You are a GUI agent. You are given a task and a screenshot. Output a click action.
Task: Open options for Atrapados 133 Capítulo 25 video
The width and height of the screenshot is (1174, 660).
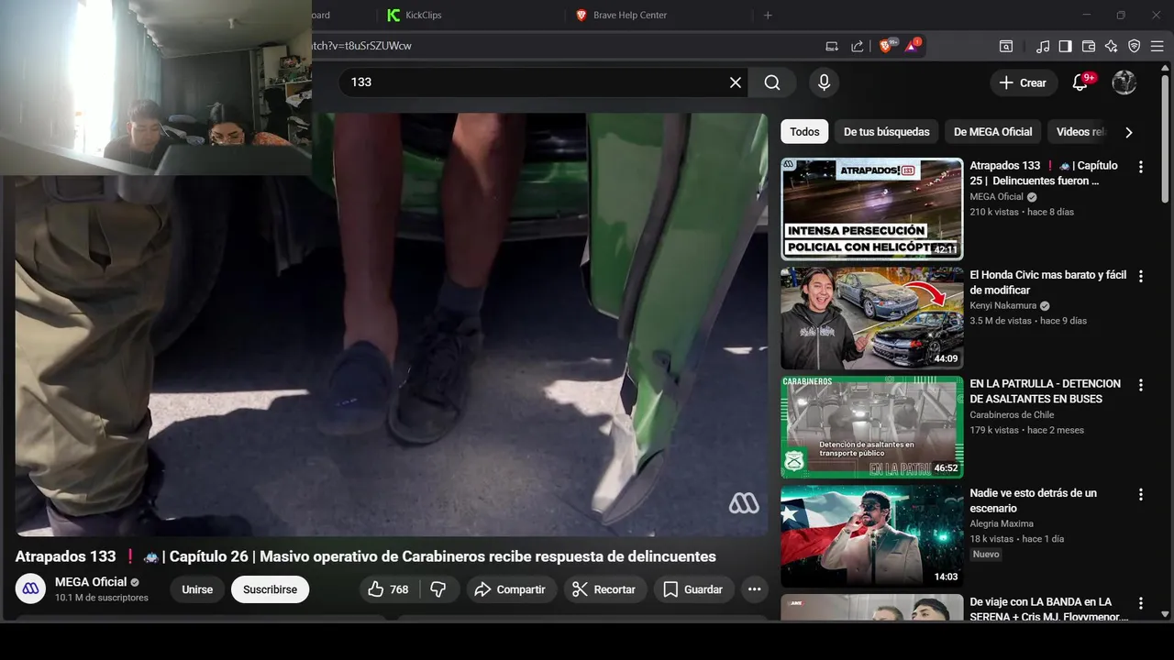click(1141, 167)
